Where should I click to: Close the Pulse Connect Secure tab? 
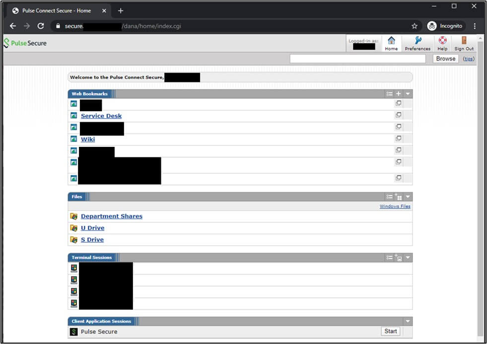(x=104, y=11)
